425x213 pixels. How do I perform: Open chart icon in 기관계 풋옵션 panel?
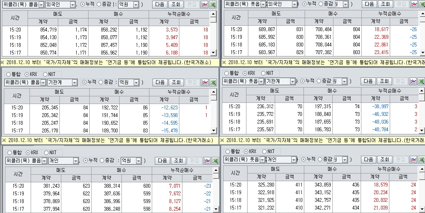pyautogui.click(x=413, y=81)
